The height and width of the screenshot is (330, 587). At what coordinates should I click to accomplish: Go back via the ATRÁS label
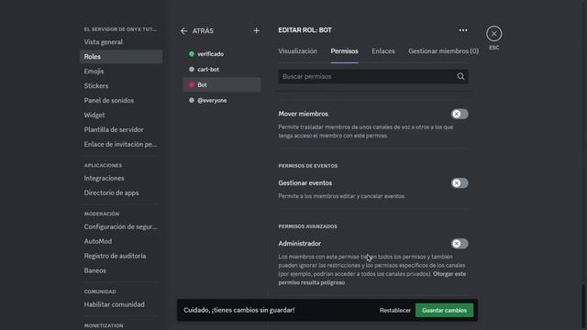tap(203, 30)
